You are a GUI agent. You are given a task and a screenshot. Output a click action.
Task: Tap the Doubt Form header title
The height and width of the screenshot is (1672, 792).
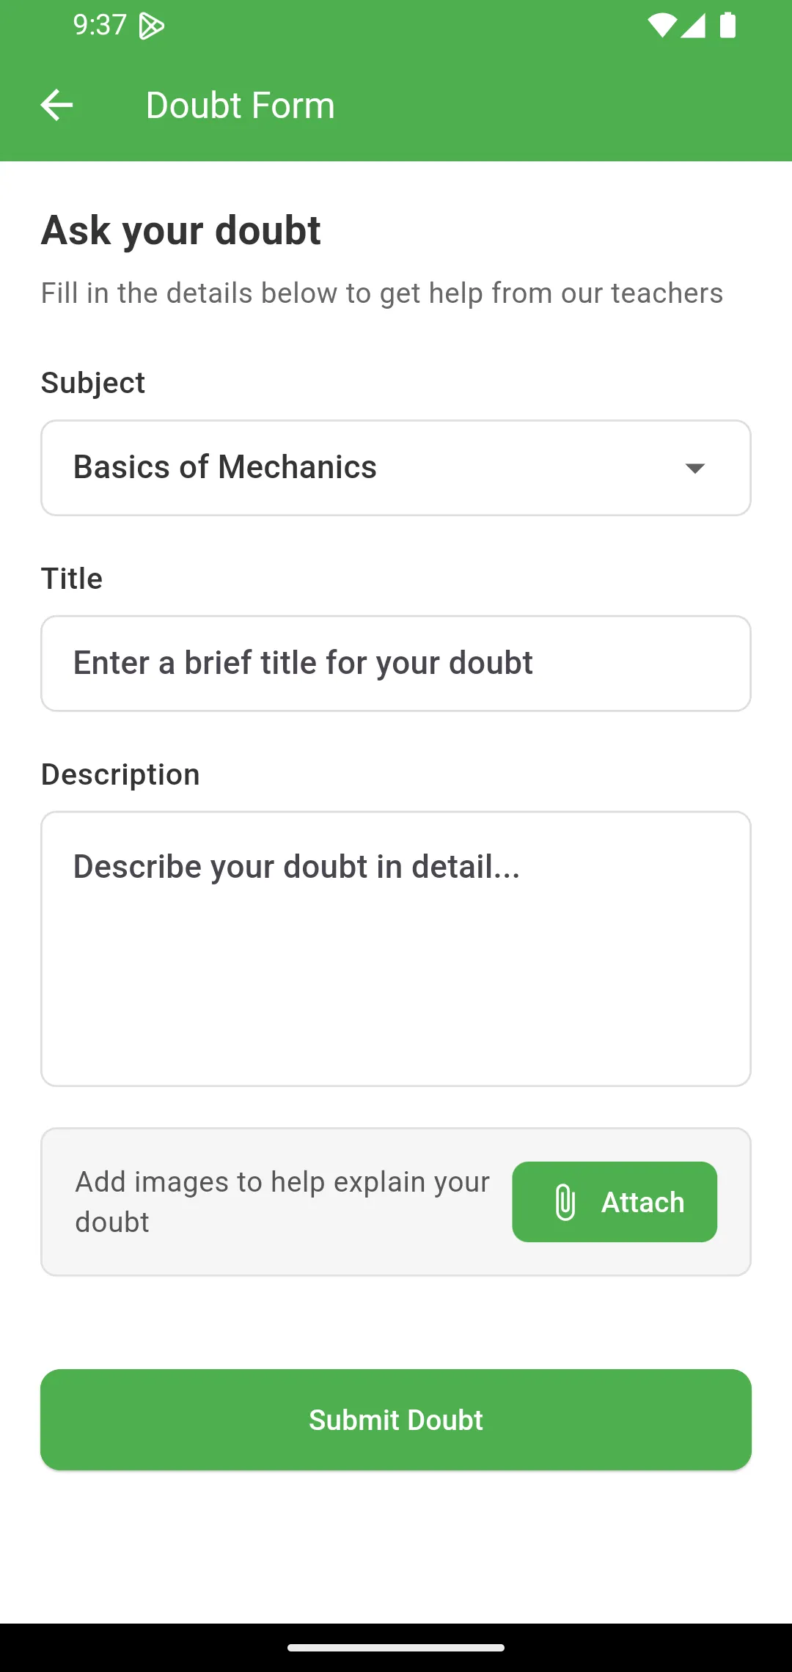coord(239,104)
